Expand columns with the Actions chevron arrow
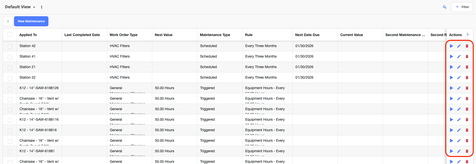 pos(467,35)
